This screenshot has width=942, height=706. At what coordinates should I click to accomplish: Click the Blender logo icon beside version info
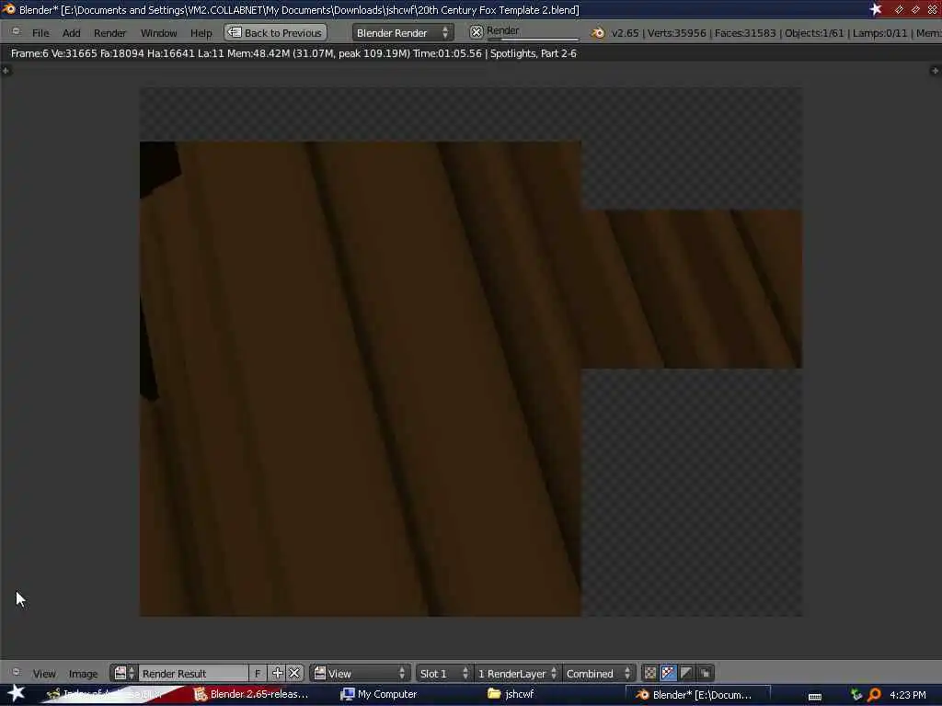coord(598,33)
